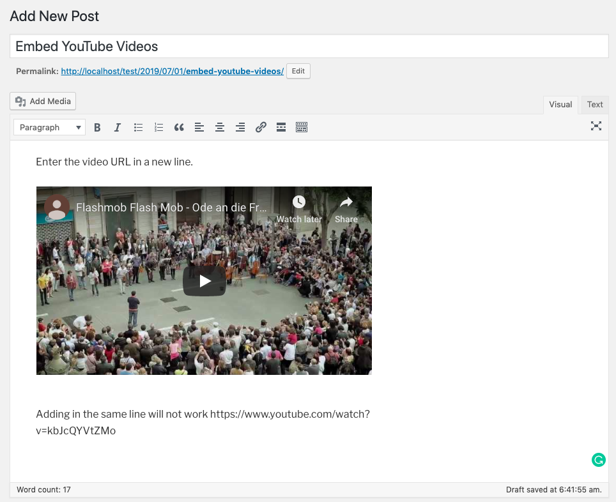Open the Paragraph format dropdown
The height and width of the screenshot is (502, 616).
coord(49,127)
